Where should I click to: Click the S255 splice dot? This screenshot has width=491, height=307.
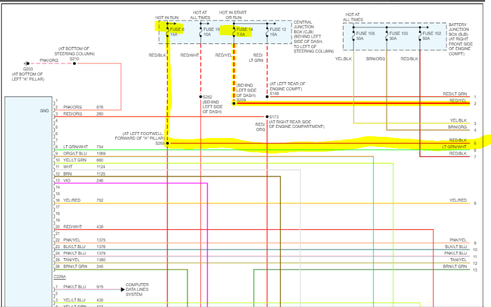click(x=168, y=143)
